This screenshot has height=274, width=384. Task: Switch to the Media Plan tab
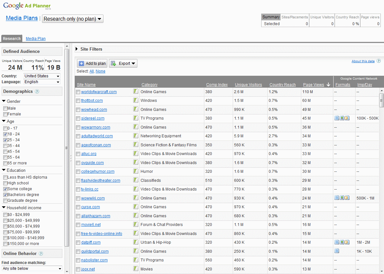[36, 39]
